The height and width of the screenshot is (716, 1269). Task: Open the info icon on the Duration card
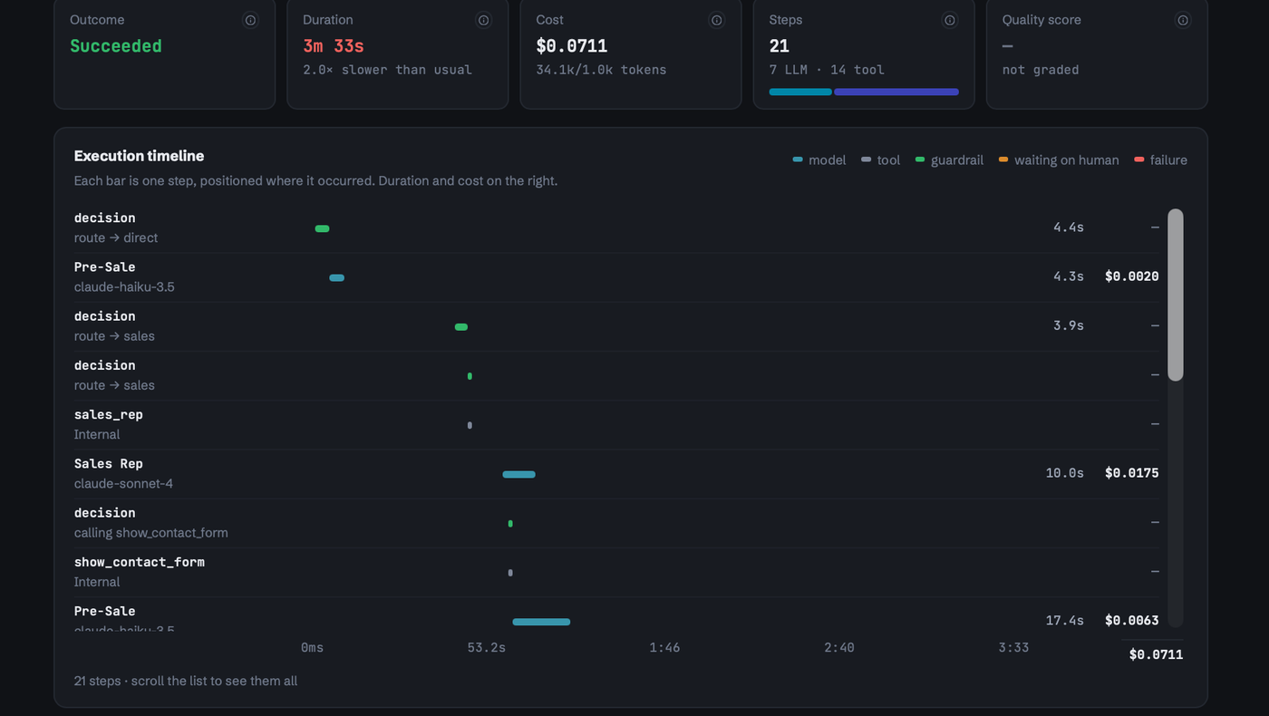pyautogui.click(x=483, y=20)
